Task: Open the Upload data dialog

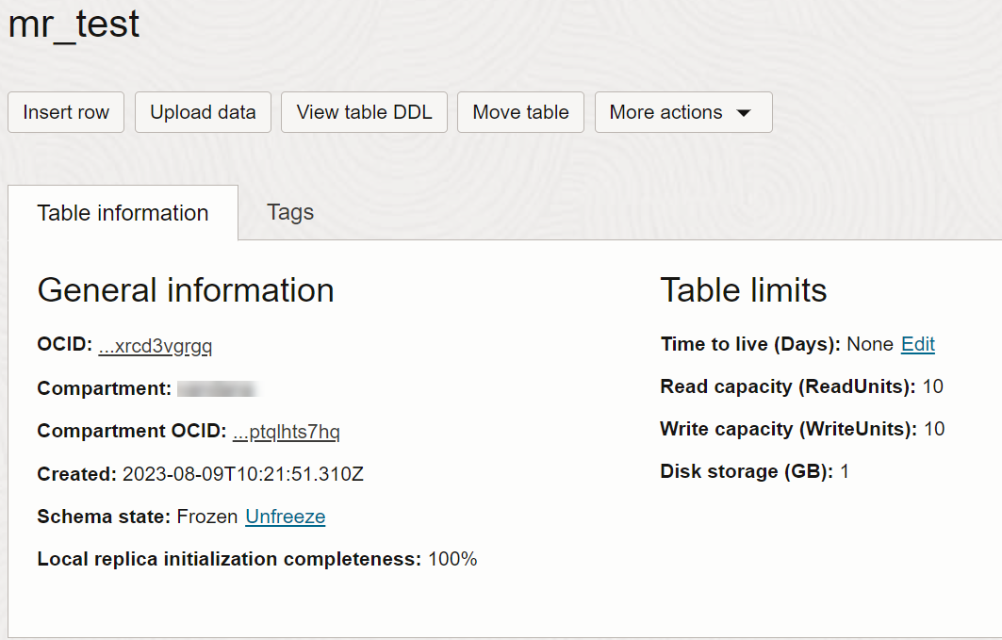Action: tap(204, 112)
